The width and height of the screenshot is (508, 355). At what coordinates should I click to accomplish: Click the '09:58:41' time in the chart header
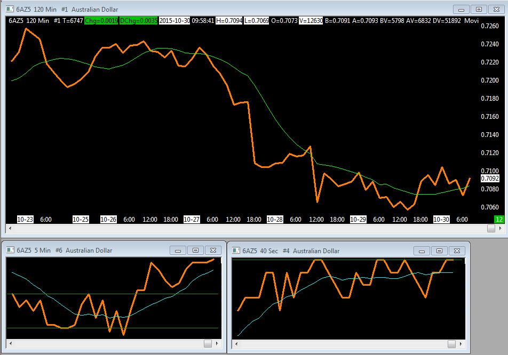[203, 21]
